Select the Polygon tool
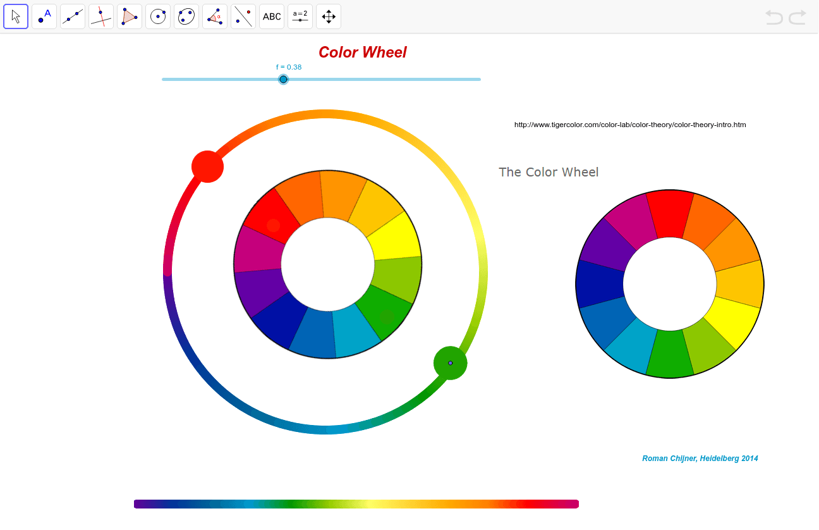 click(130, 16)
